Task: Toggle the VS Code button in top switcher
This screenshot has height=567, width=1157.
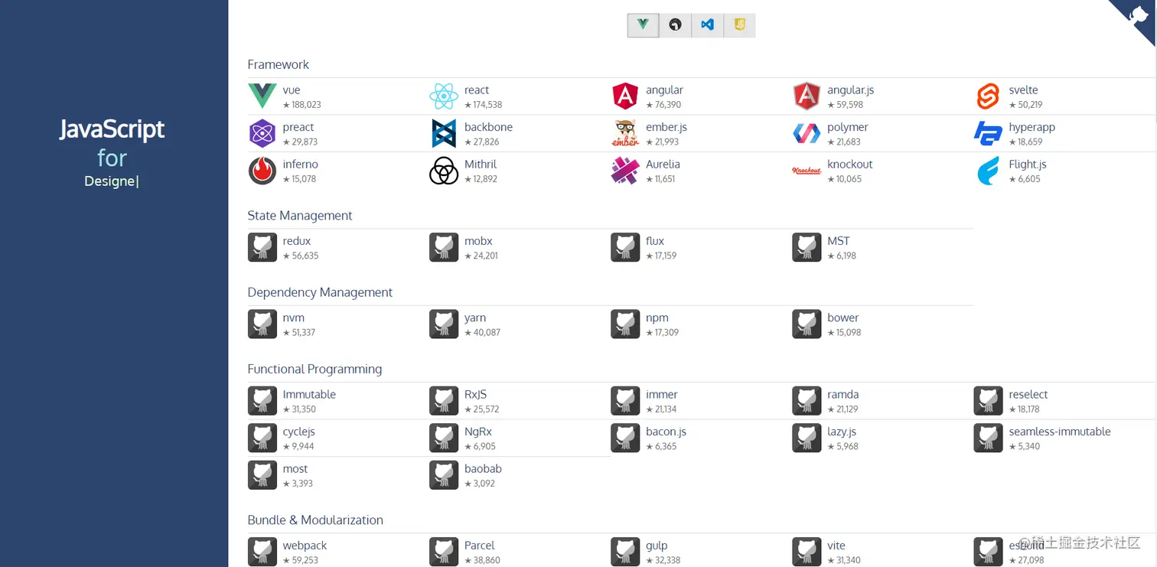Action: 707,25
